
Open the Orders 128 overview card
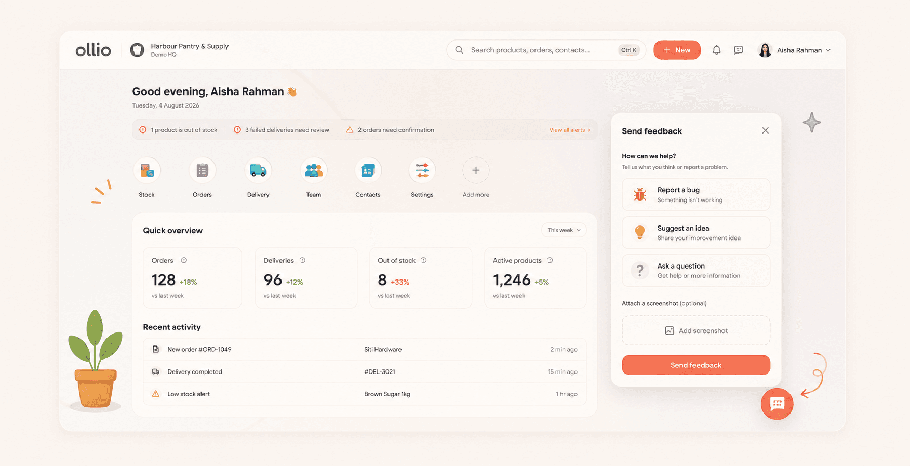point(192,277)
